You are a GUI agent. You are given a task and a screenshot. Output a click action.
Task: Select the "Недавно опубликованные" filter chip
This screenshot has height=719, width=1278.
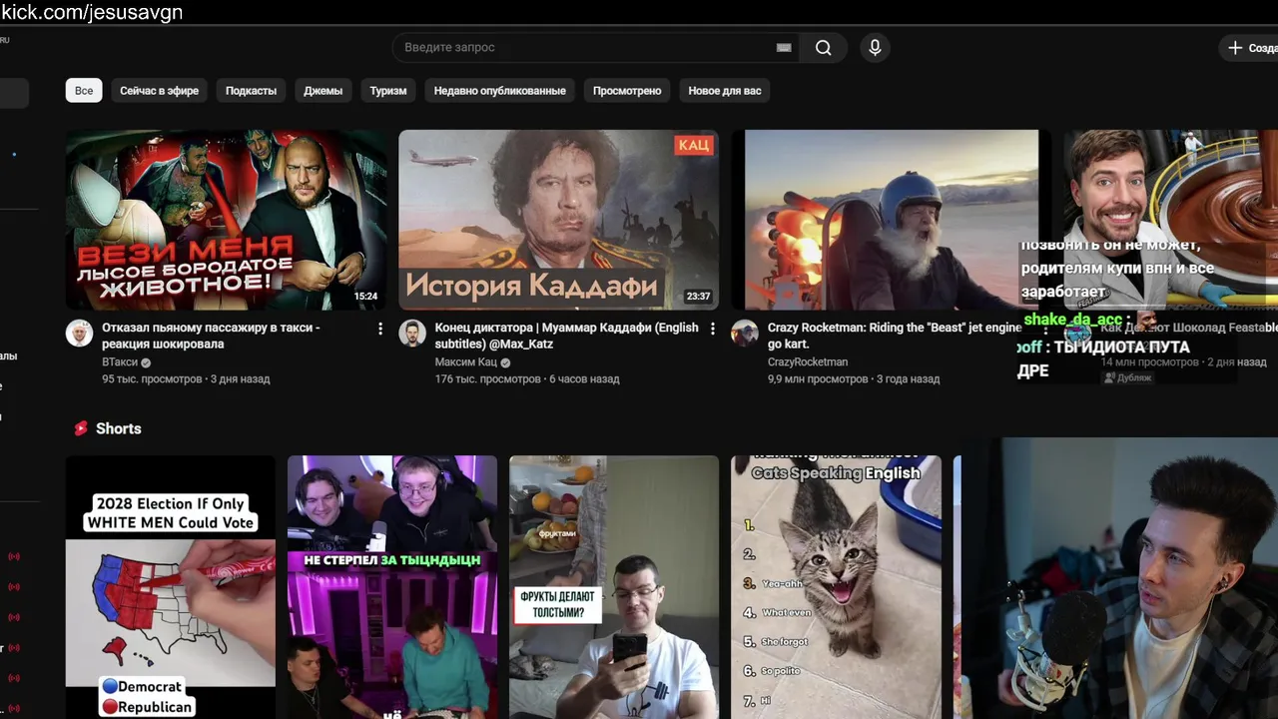[499, 91]
